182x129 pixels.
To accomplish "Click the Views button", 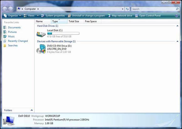I will pos(29,16).
